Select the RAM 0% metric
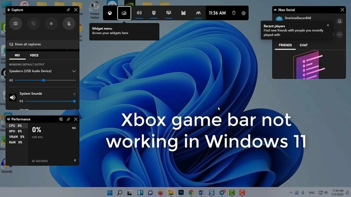351x197 pixels. coord(17,142)
